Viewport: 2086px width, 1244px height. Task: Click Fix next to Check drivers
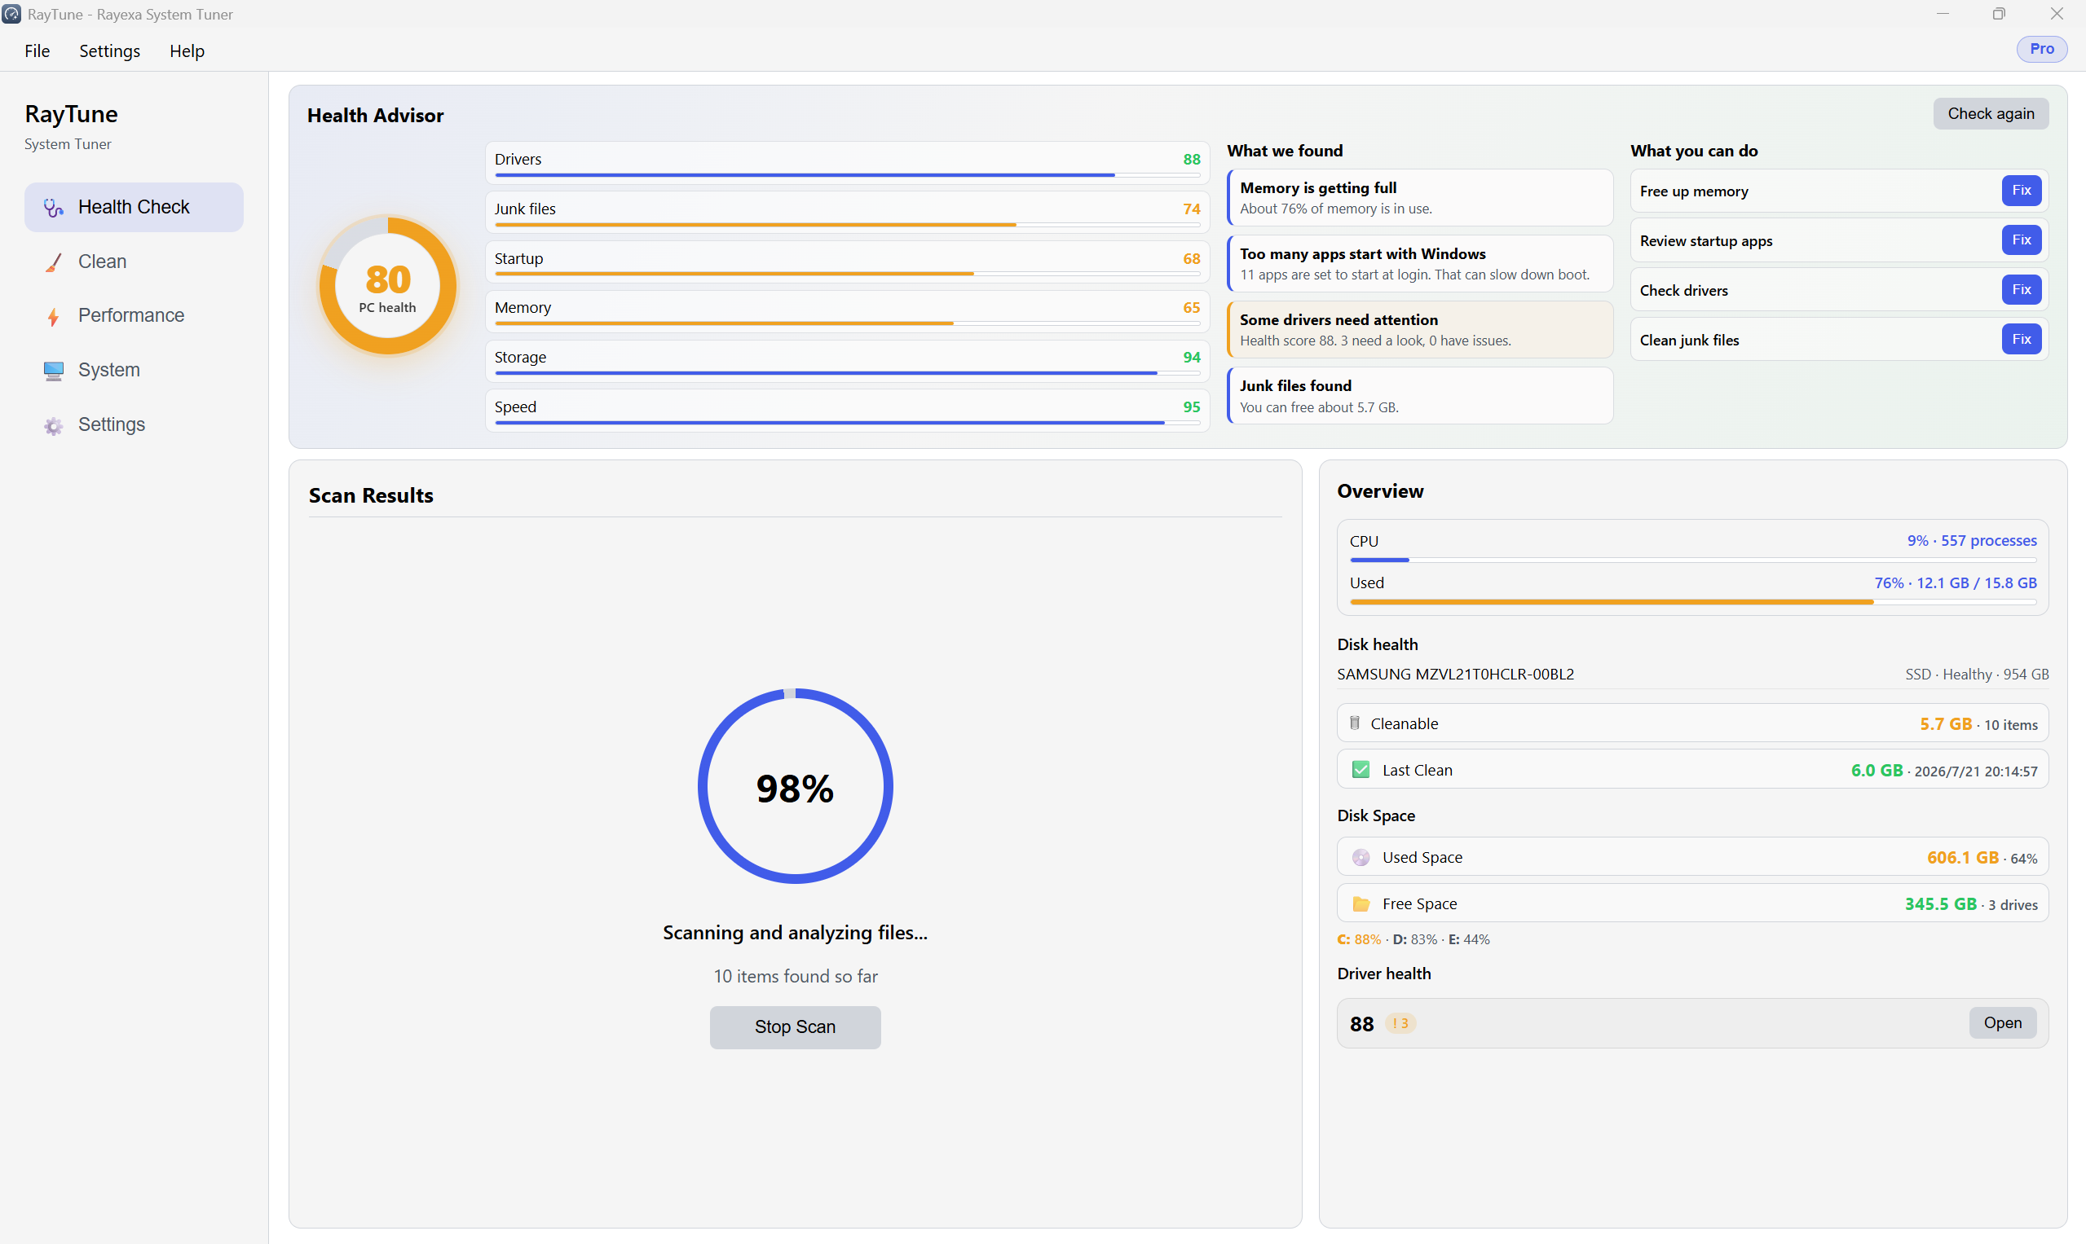2021,289
